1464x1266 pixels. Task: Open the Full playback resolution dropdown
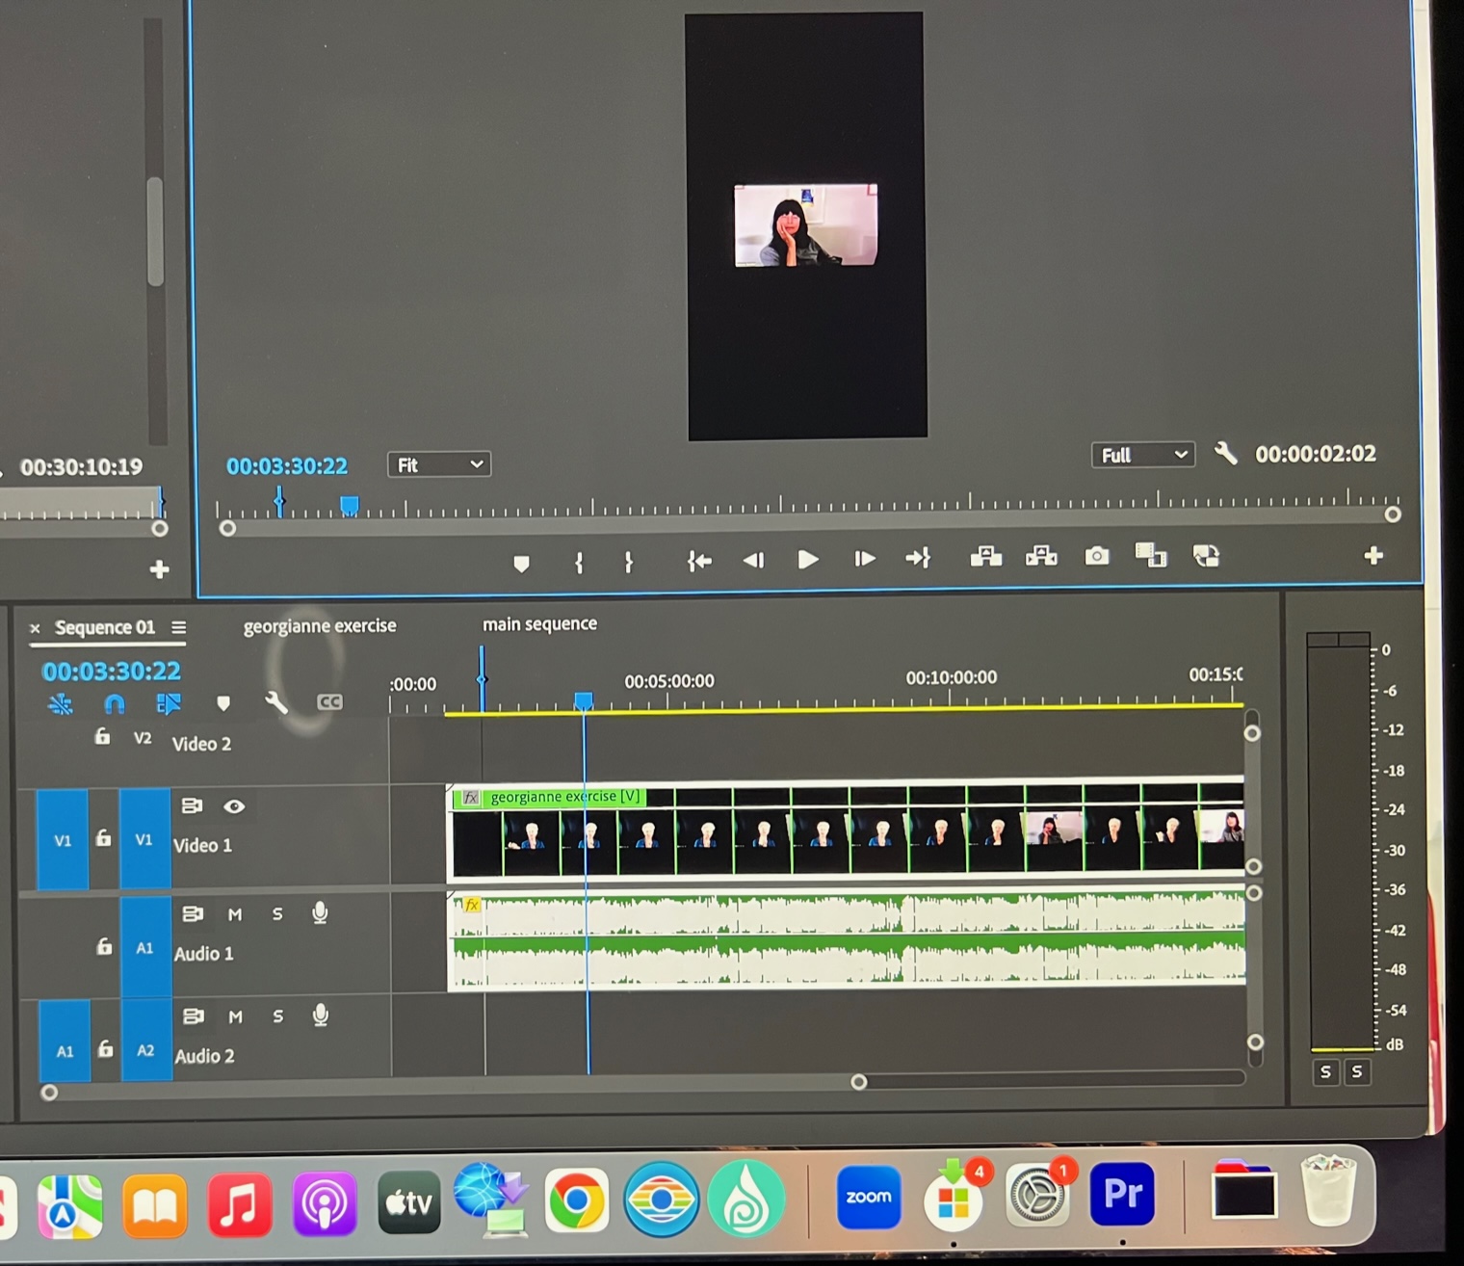pyautogui.click(x=1142, y=454)
